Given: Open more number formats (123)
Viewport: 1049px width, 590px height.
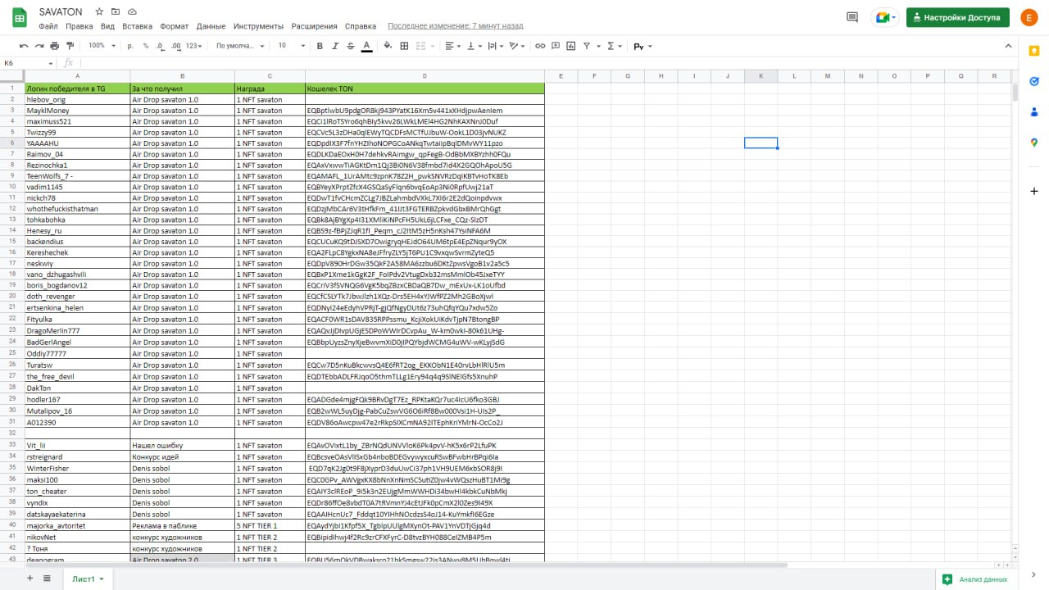Looking at the screenshot, I should 195,46.
